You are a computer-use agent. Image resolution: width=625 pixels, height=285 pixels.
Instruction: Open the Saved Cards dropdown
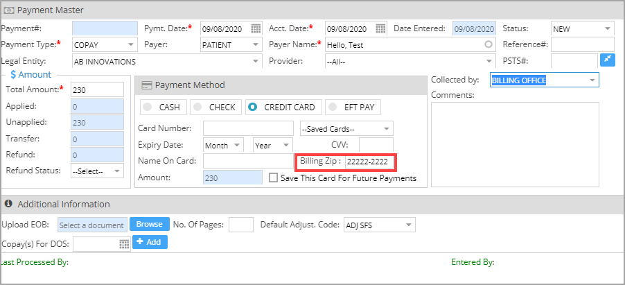click(346, 128)
